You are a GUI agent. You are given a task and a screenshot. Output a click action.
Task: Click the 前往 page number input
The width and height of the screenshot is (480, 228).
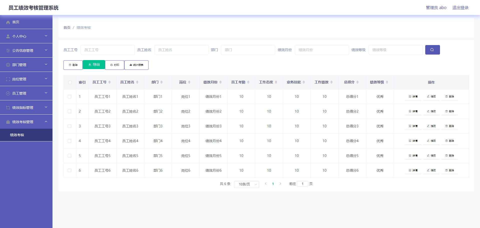coord(302,184)
